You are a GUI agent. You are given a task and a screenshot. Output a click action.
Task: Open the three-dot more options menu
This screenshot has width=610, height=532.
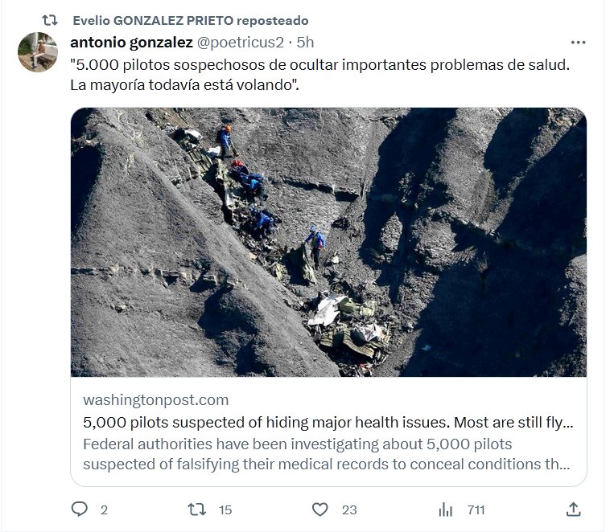pos(578,43)
